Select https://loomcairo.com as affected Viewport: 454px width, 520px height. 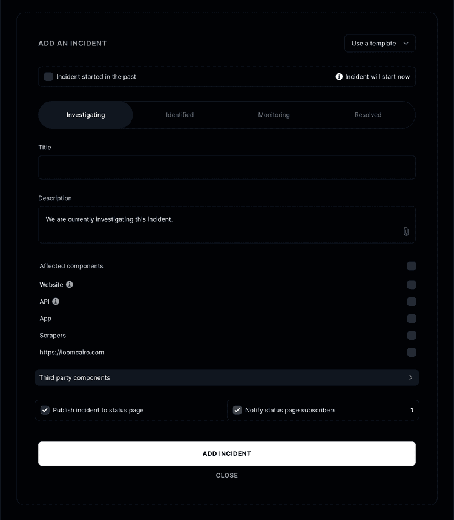click(x=412, y=353)
